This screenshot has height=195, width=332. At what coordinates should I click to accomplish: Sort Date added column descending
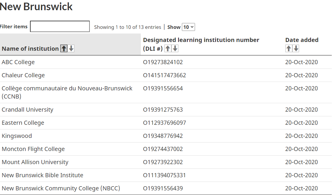(x=296, y=48)
